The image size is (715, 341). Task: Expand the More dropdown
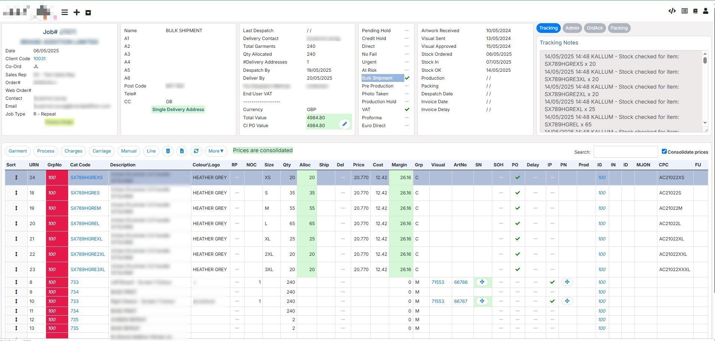(216, 151)
